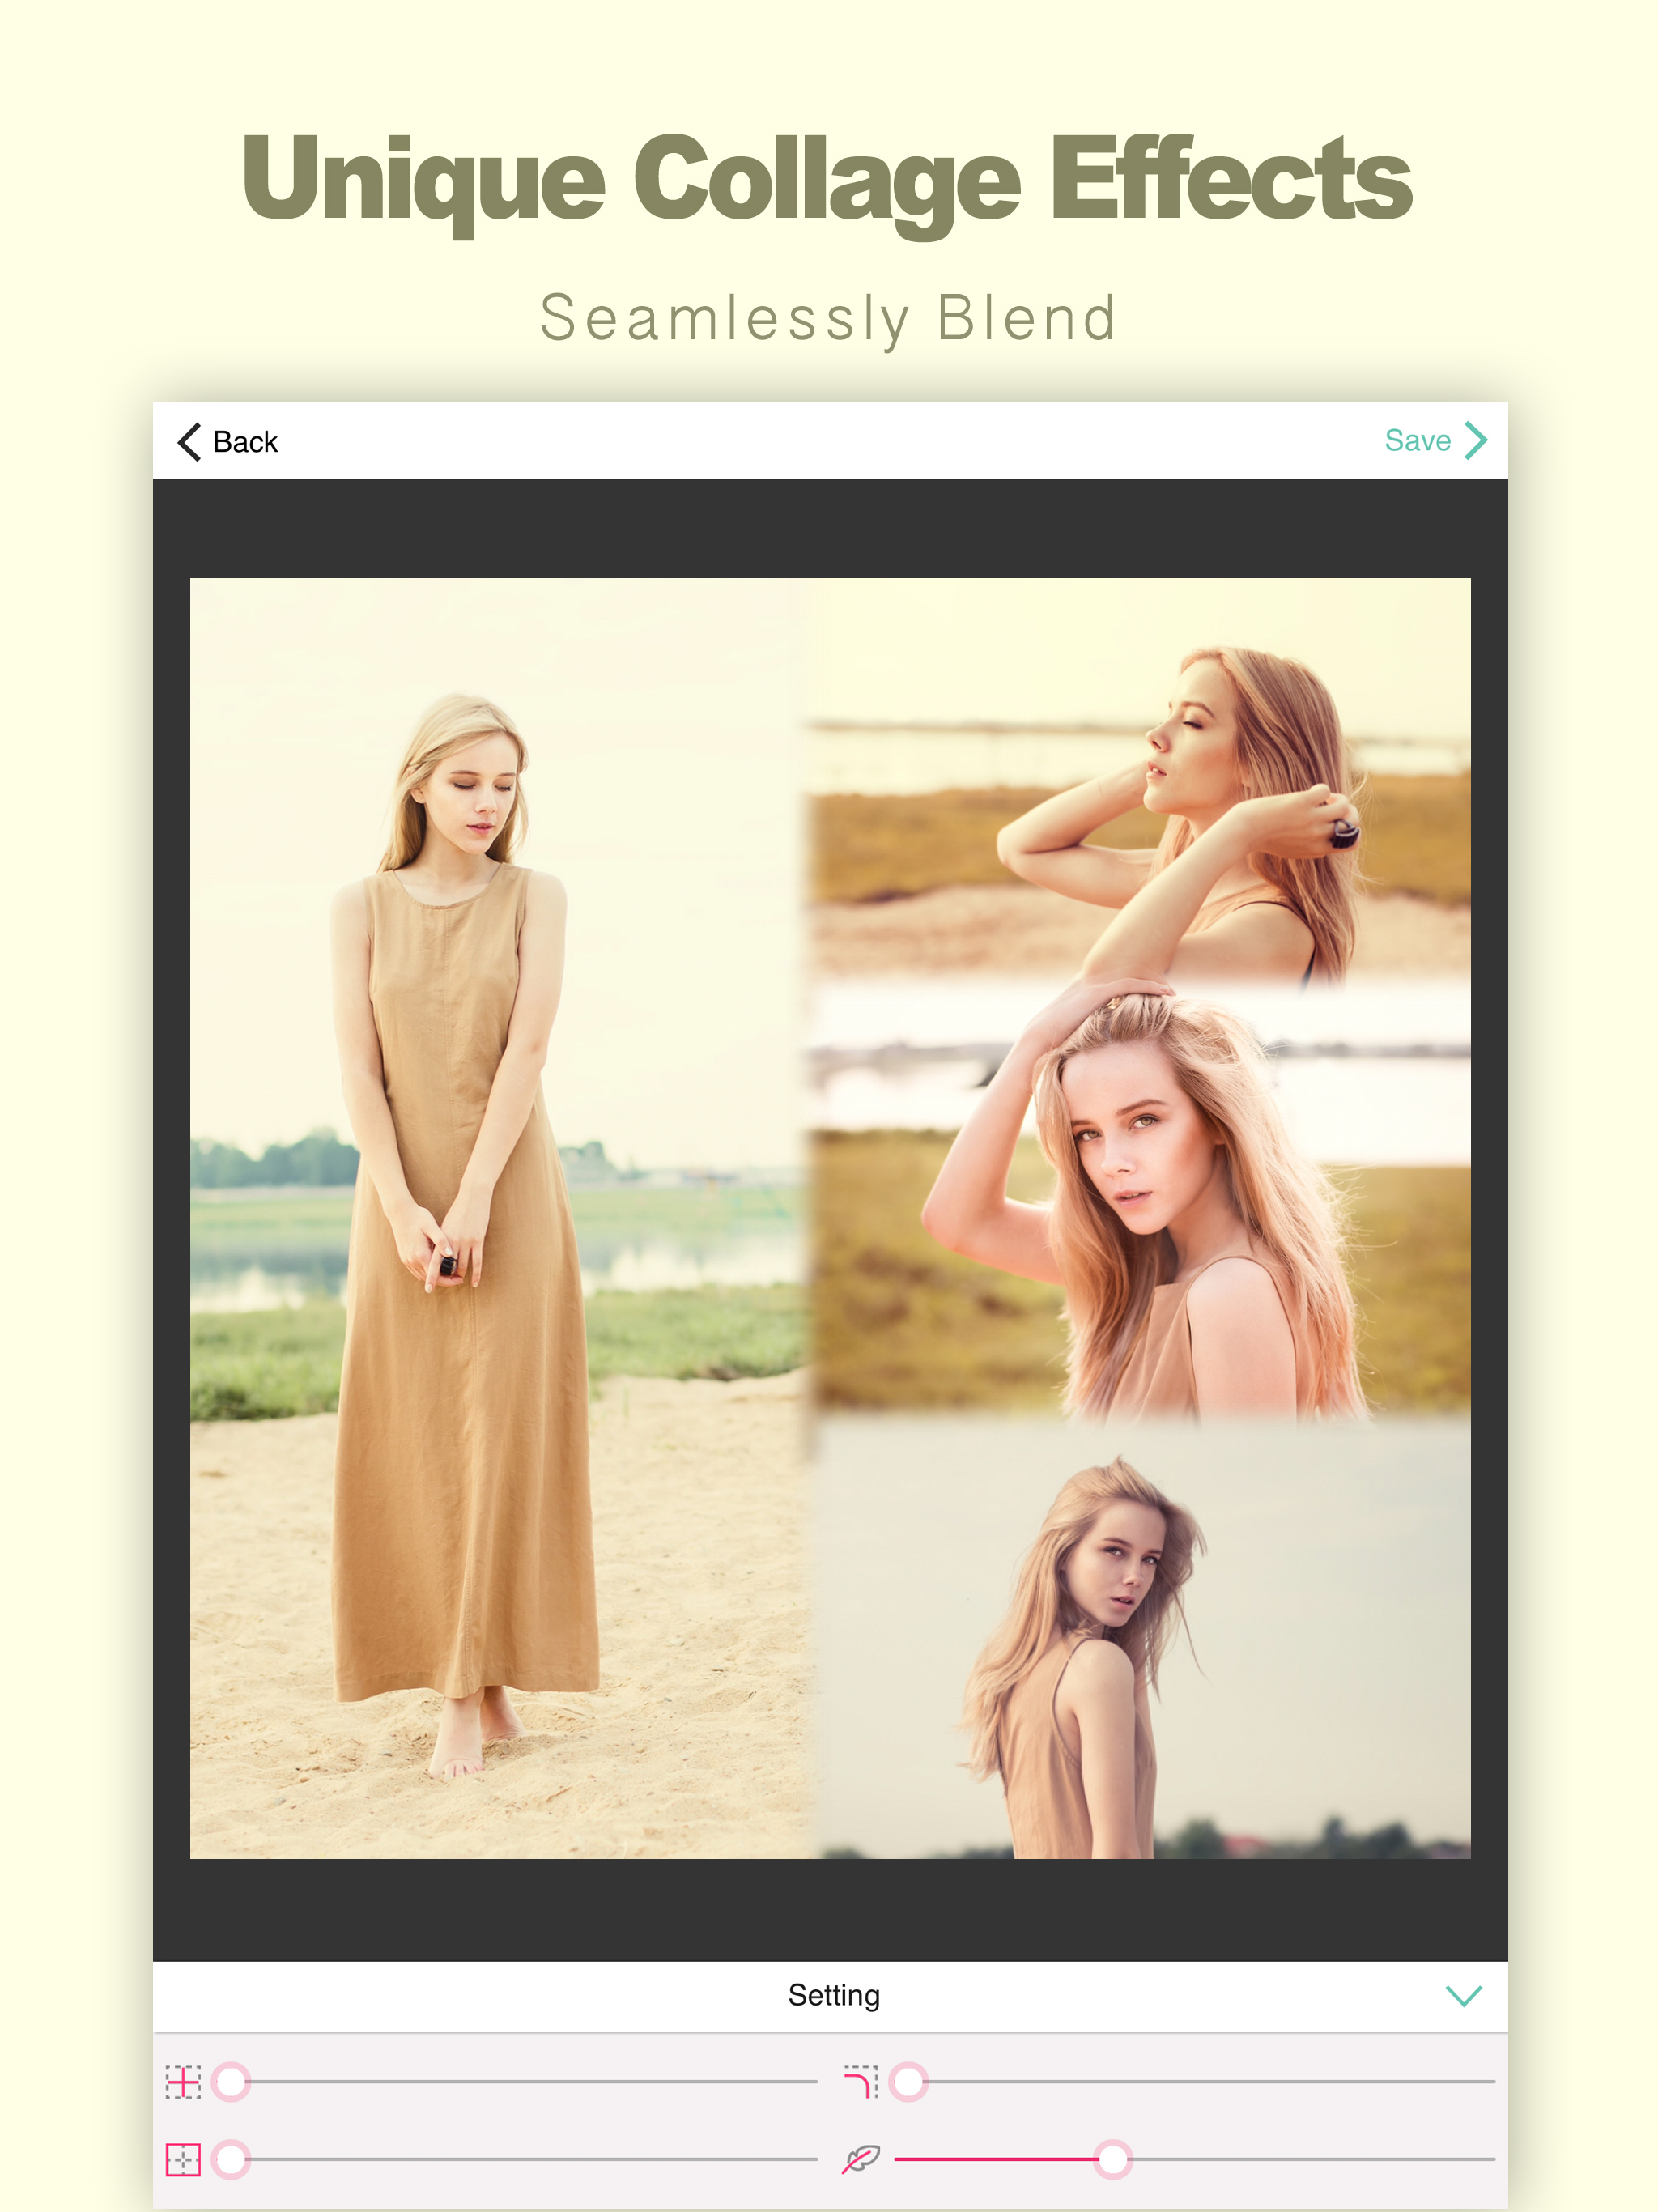Click the Back text label

tap(245, 442)
